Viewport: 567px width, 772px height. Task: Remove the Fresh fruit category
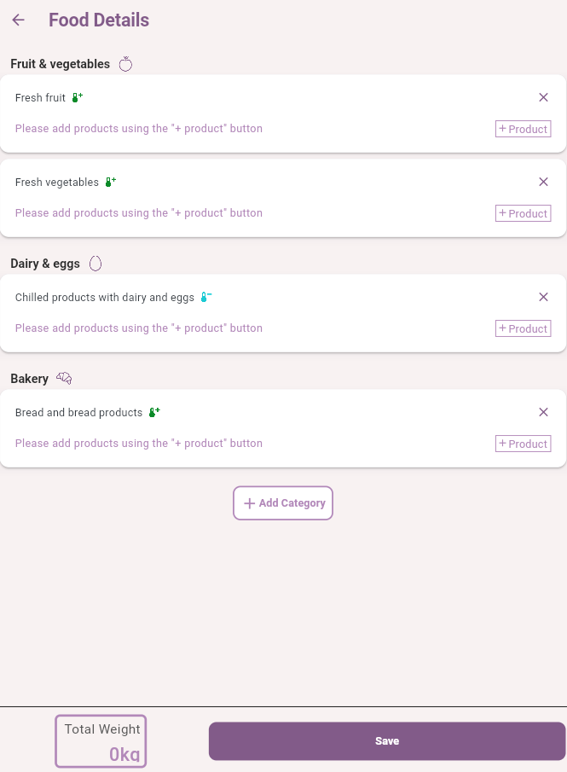543,97
